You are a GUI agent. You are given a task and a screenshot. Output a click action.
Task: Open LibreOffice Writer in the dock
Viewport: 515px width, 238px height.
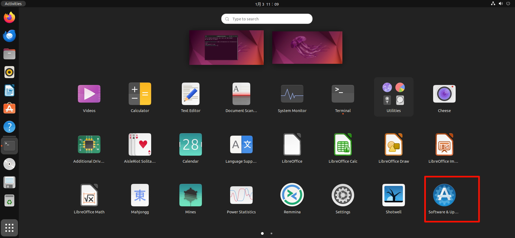9,90
